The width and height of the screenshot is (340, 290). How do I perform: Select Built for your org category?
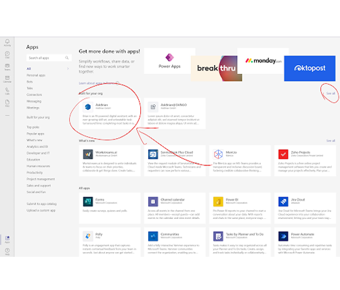(x=38, y=117)
